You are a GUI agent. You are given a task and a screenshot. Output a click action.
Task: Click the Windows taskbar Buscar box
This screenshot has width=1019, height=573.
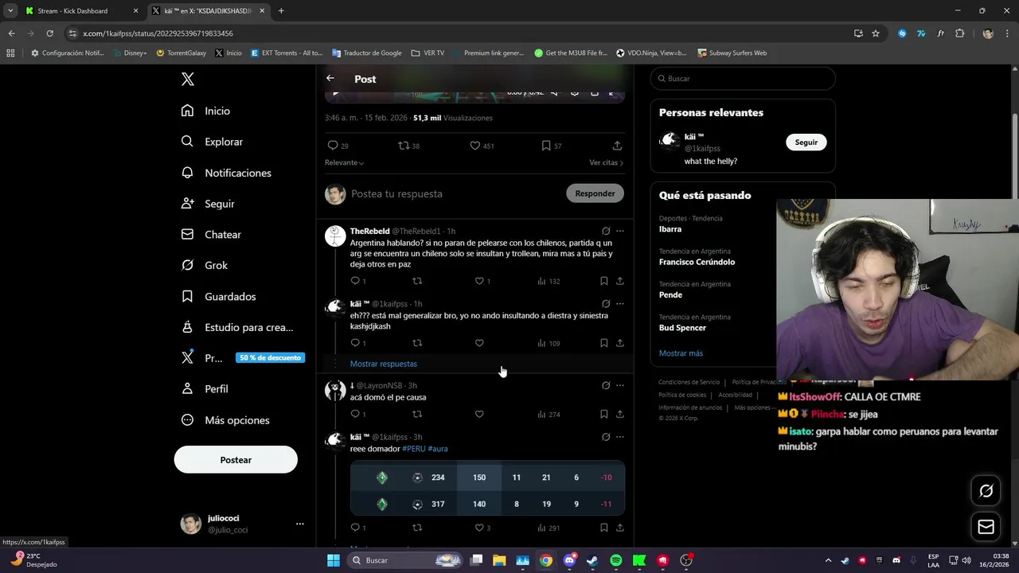[x=406, y=560]
